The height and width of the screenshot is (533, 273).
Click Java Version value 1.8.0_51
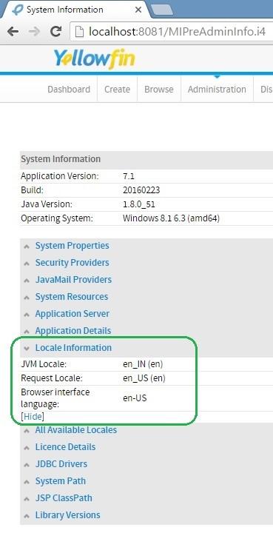click(x=139, y=204)
